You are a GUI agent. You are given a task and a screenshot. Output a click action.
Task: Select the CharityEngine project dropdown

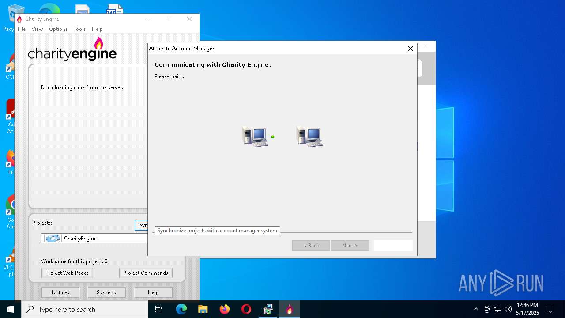[94, 238]
